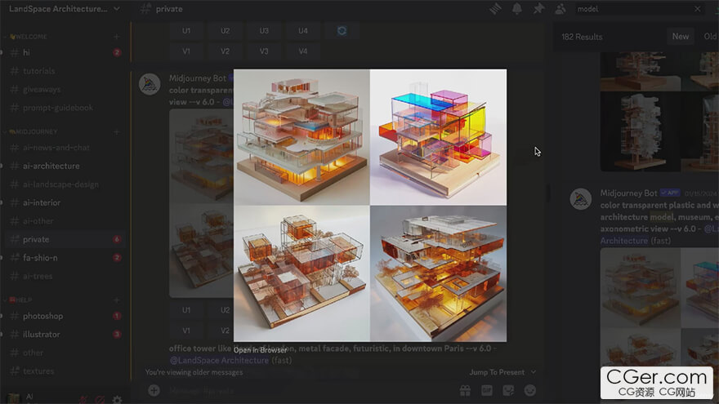The width and height of the screenshot is (719, 404).
Task: Add channel to WELCOME category plus icon
Action: click(x=117, y=37)
